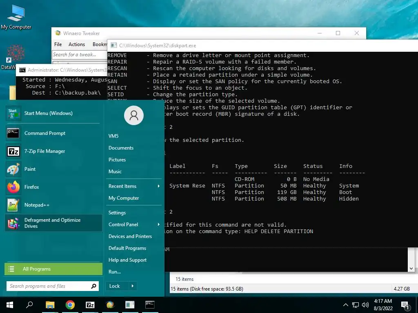Open File Explorer from taskbar
This screenshot has width=418, height=313.
50,305
